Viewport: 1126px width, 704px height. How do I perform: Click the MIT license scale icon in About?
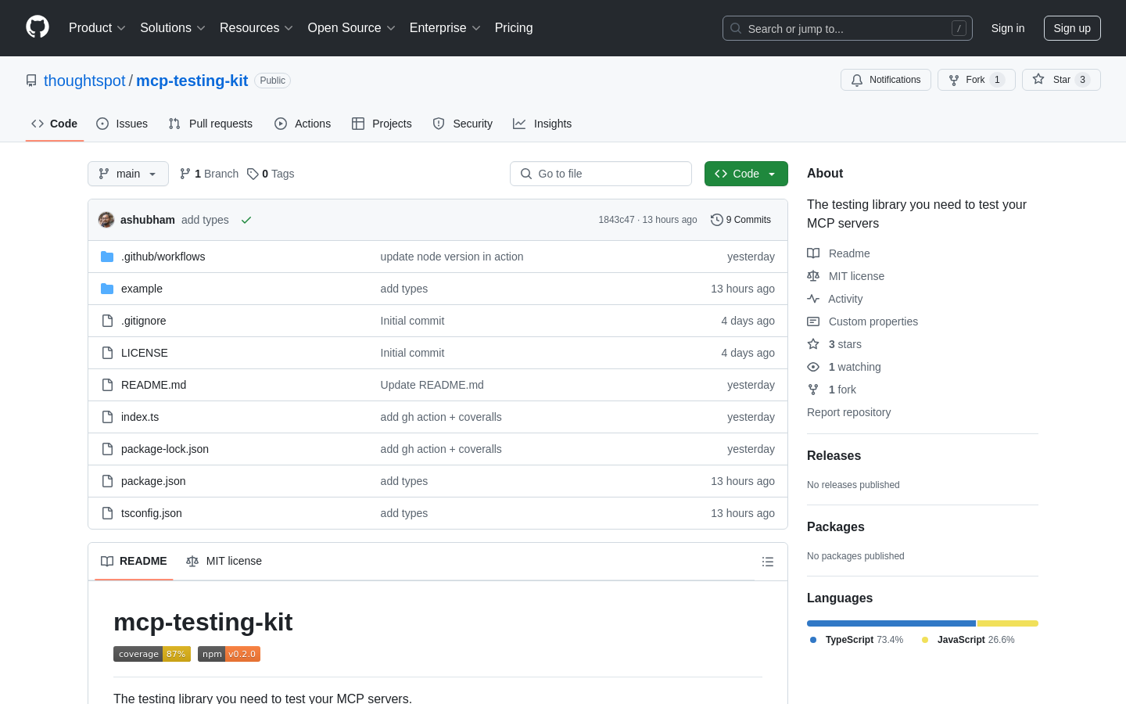(813, 276)
